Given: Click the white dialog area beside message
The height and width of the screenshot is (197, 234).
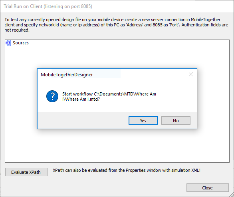Looking at the screenshot, I should [x=176, y=96].
